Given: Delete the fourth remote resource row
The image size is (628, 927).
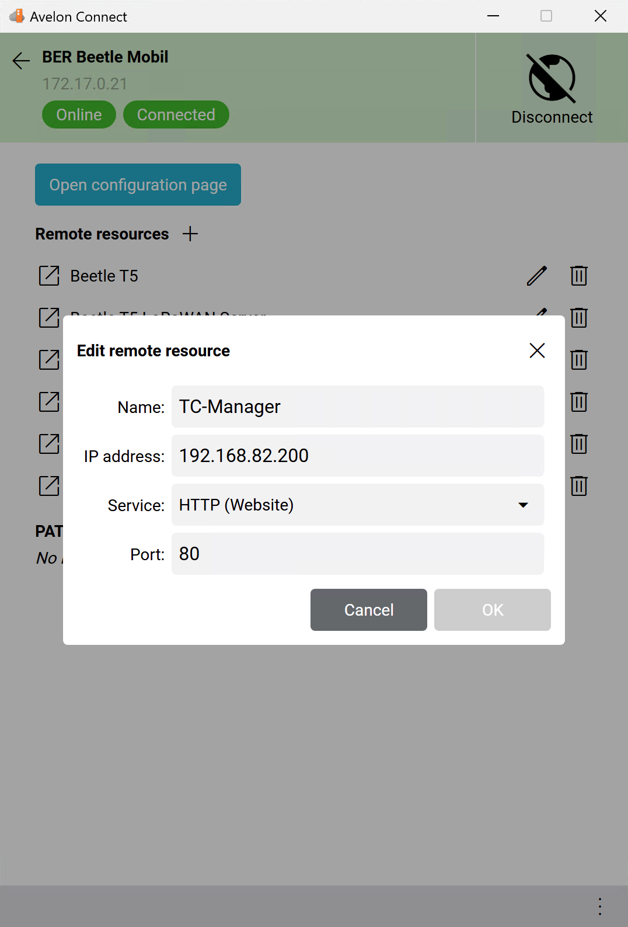Looking at the screenshot, I should tap(579, 402).
